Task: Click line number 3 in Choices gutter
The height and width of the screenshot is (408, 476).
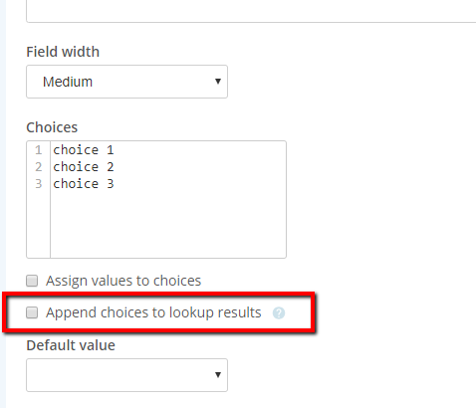Action: [x=39, y=184]
